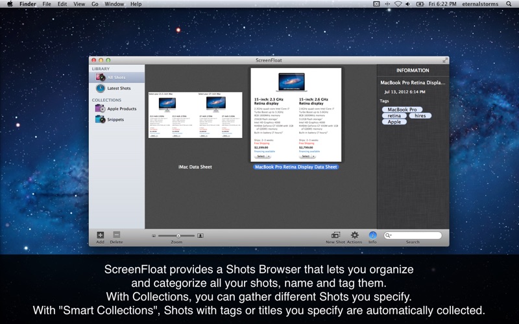Click the hires tag
The image size is (519, 324).
(420, 115)
